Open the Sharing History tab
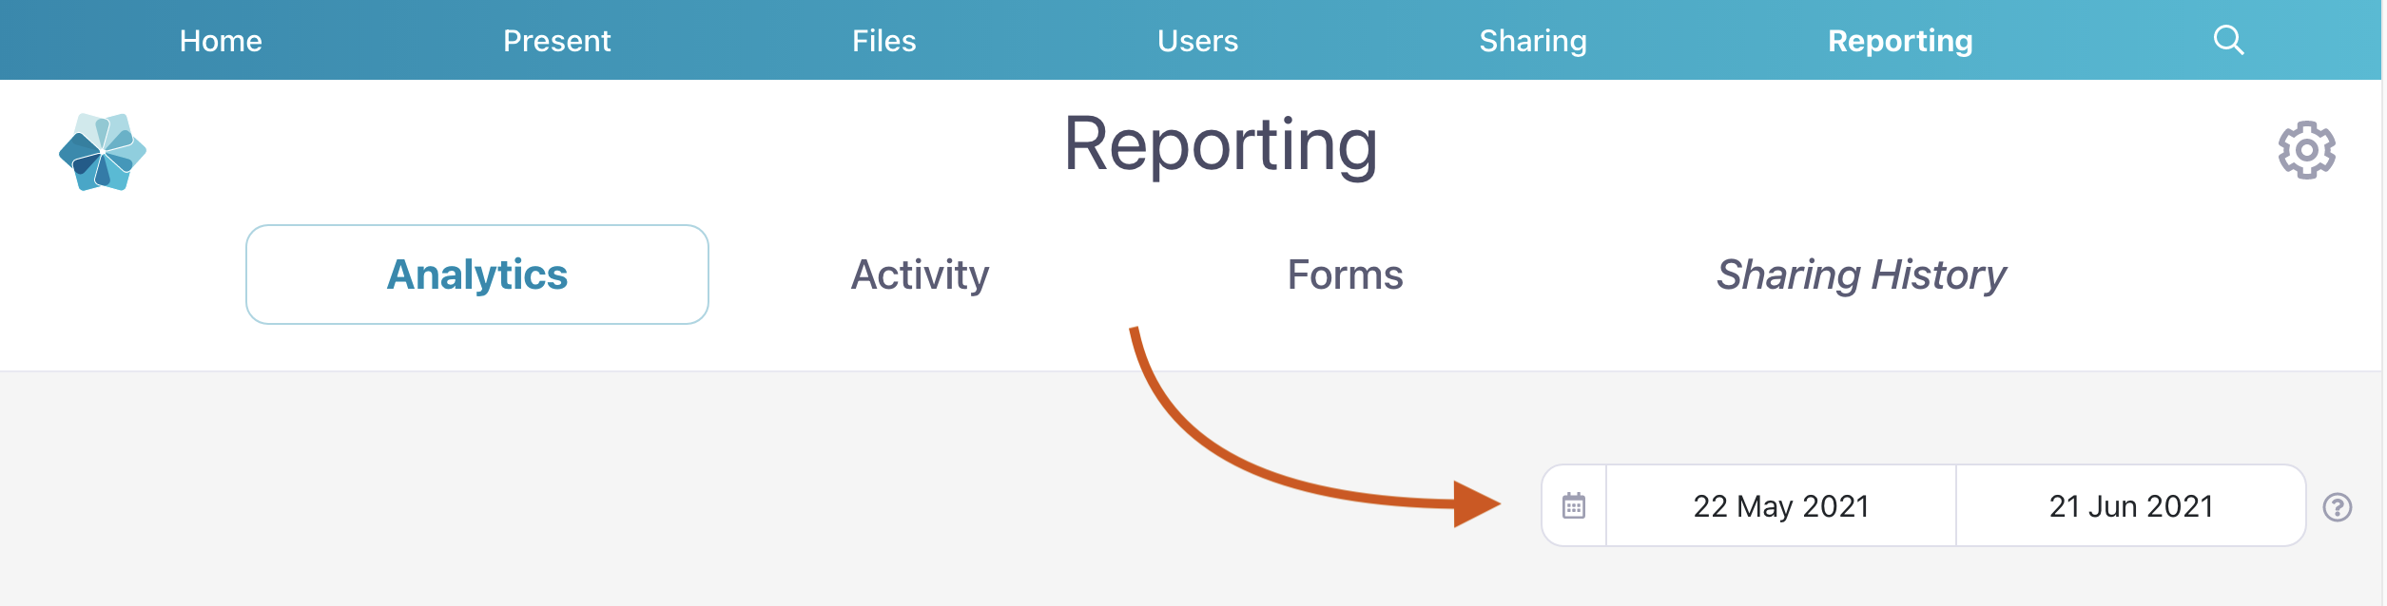This screenshot has height=606, width=2387. point(1860,275)
